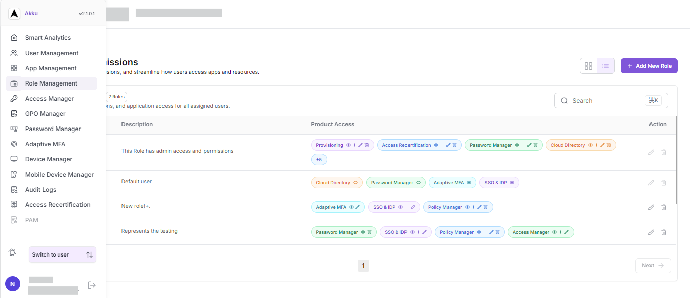Toggle the eye on the Cloud Directory chip
Viewport: 691px width, 298px height.
[x=356, y=182]
